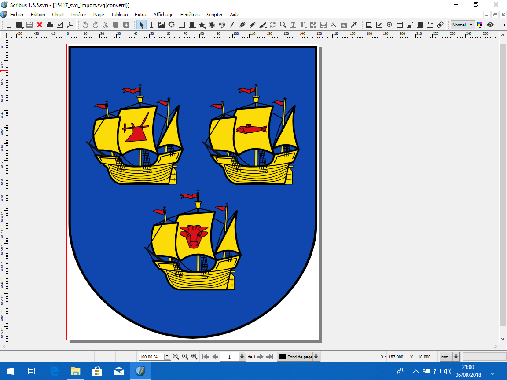Select the Image Frame tool

162,25
